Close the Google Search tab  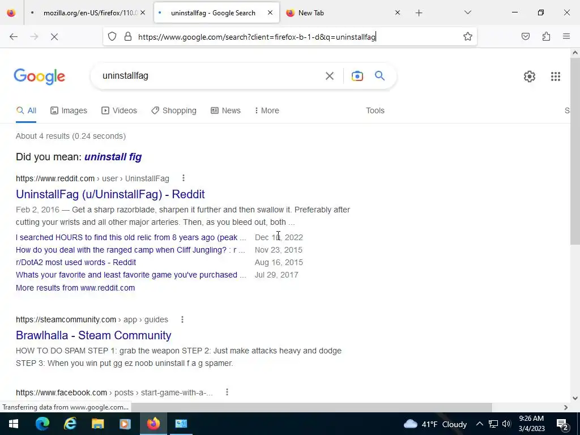[x=270, y=13]
